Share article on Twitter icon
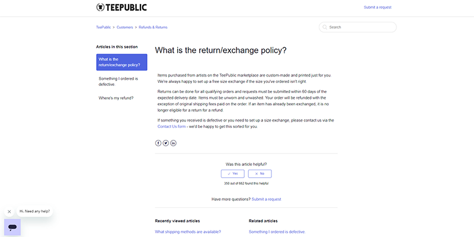 coord(166,143)
